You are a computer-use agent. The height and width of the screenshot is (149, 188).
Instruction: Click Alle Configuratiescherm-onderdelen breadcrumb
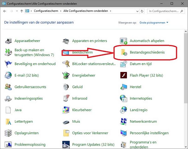tap(86, 11)
